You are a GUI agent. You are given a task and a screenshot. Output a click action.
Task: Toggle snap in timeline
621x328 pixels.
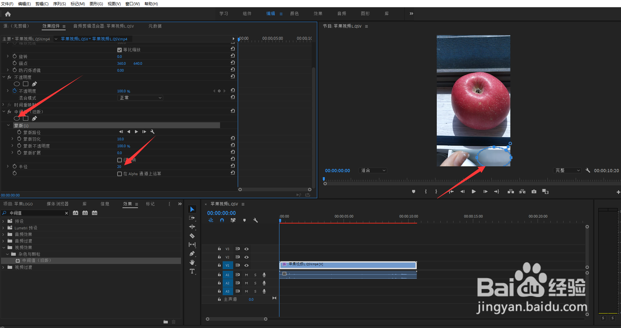point(222,221)
